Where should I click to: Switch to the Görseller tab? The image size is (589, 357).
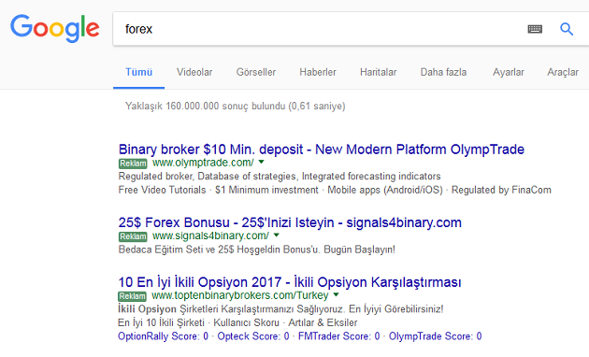256,72
